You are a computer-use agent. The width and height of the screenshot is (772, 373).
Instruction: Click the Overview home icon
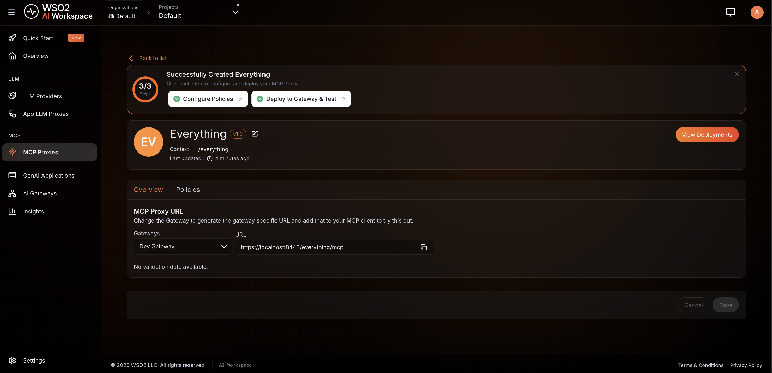click(12, 56)
